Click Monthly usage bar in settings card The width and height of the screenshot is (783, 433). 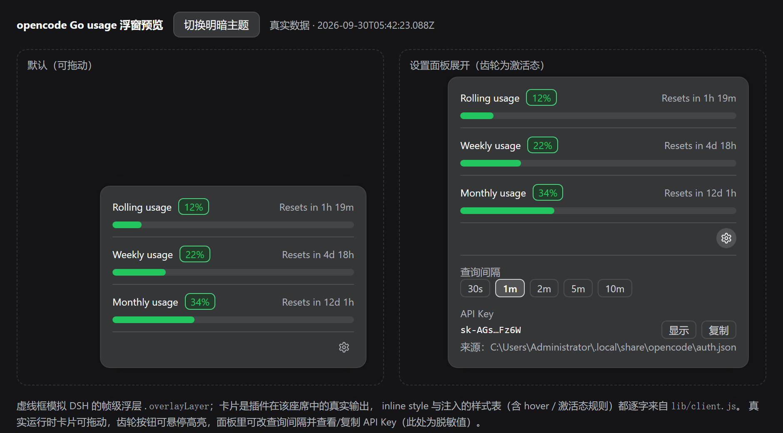pyautogui.click(x=598, y=211)
